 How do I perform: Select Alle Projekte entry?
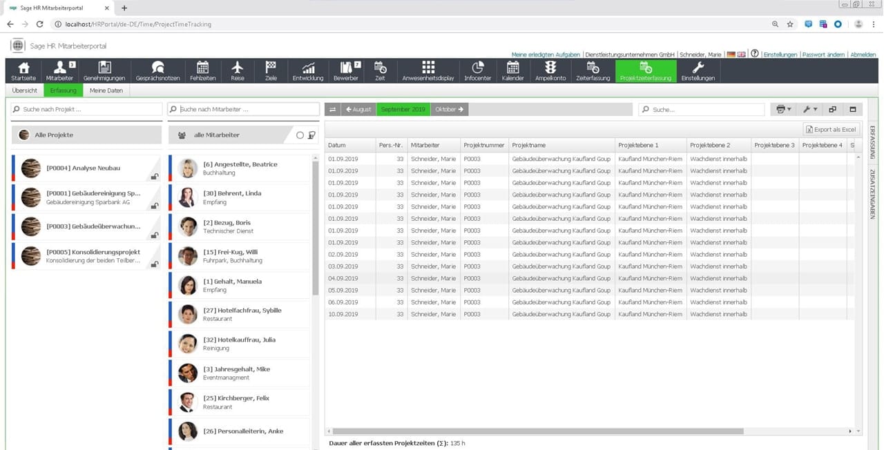point(86,135)
